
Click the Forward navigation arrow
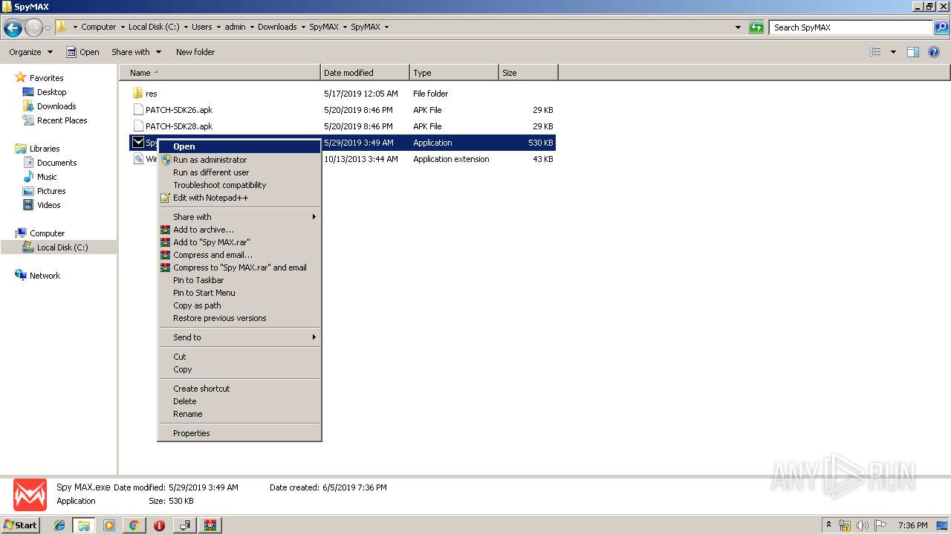coord(33,28)
